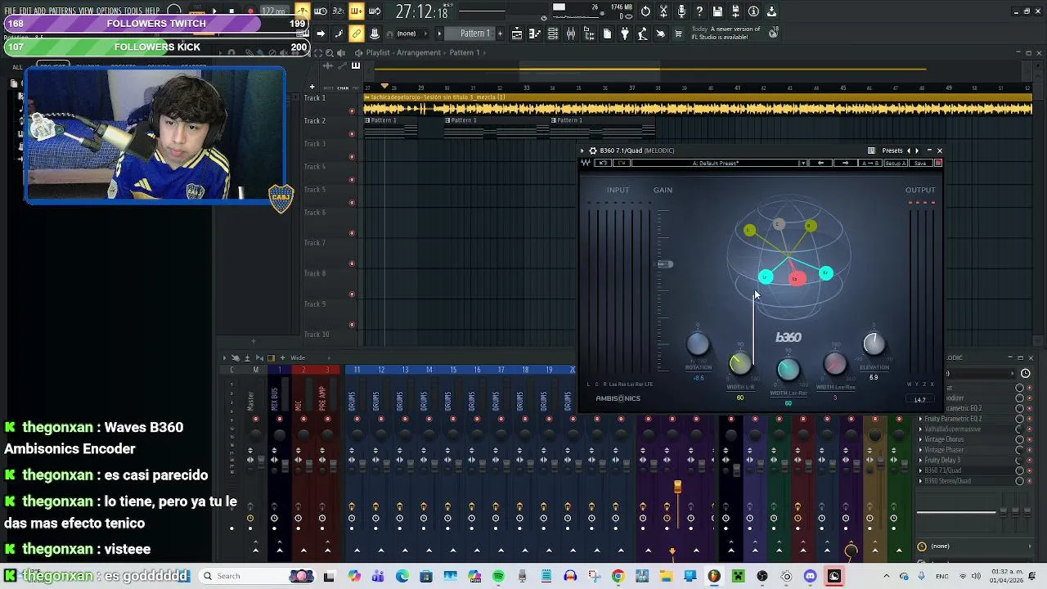This screenshot has height=589, width=1047.
Task: Click Arrangement in playlist breadcrumb
Action: click(419, 52)
